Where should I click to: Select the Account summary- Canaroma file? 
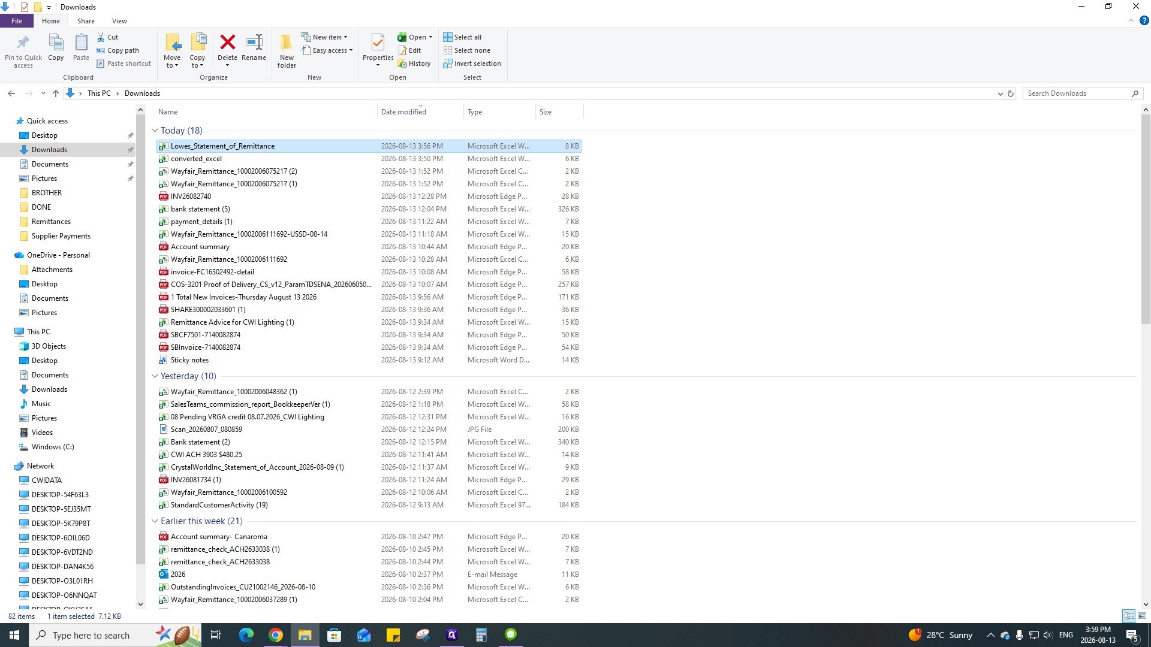pyautogui.click(x=369, y=537)
